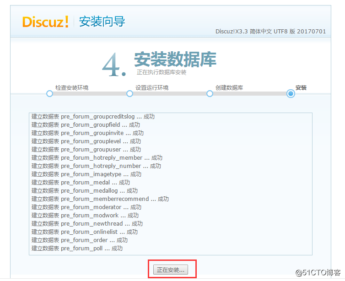This screenshot has width=345, height=281.
Task: Click log line pre_forum_memberrecommend
Action: [x=100, y=199]
